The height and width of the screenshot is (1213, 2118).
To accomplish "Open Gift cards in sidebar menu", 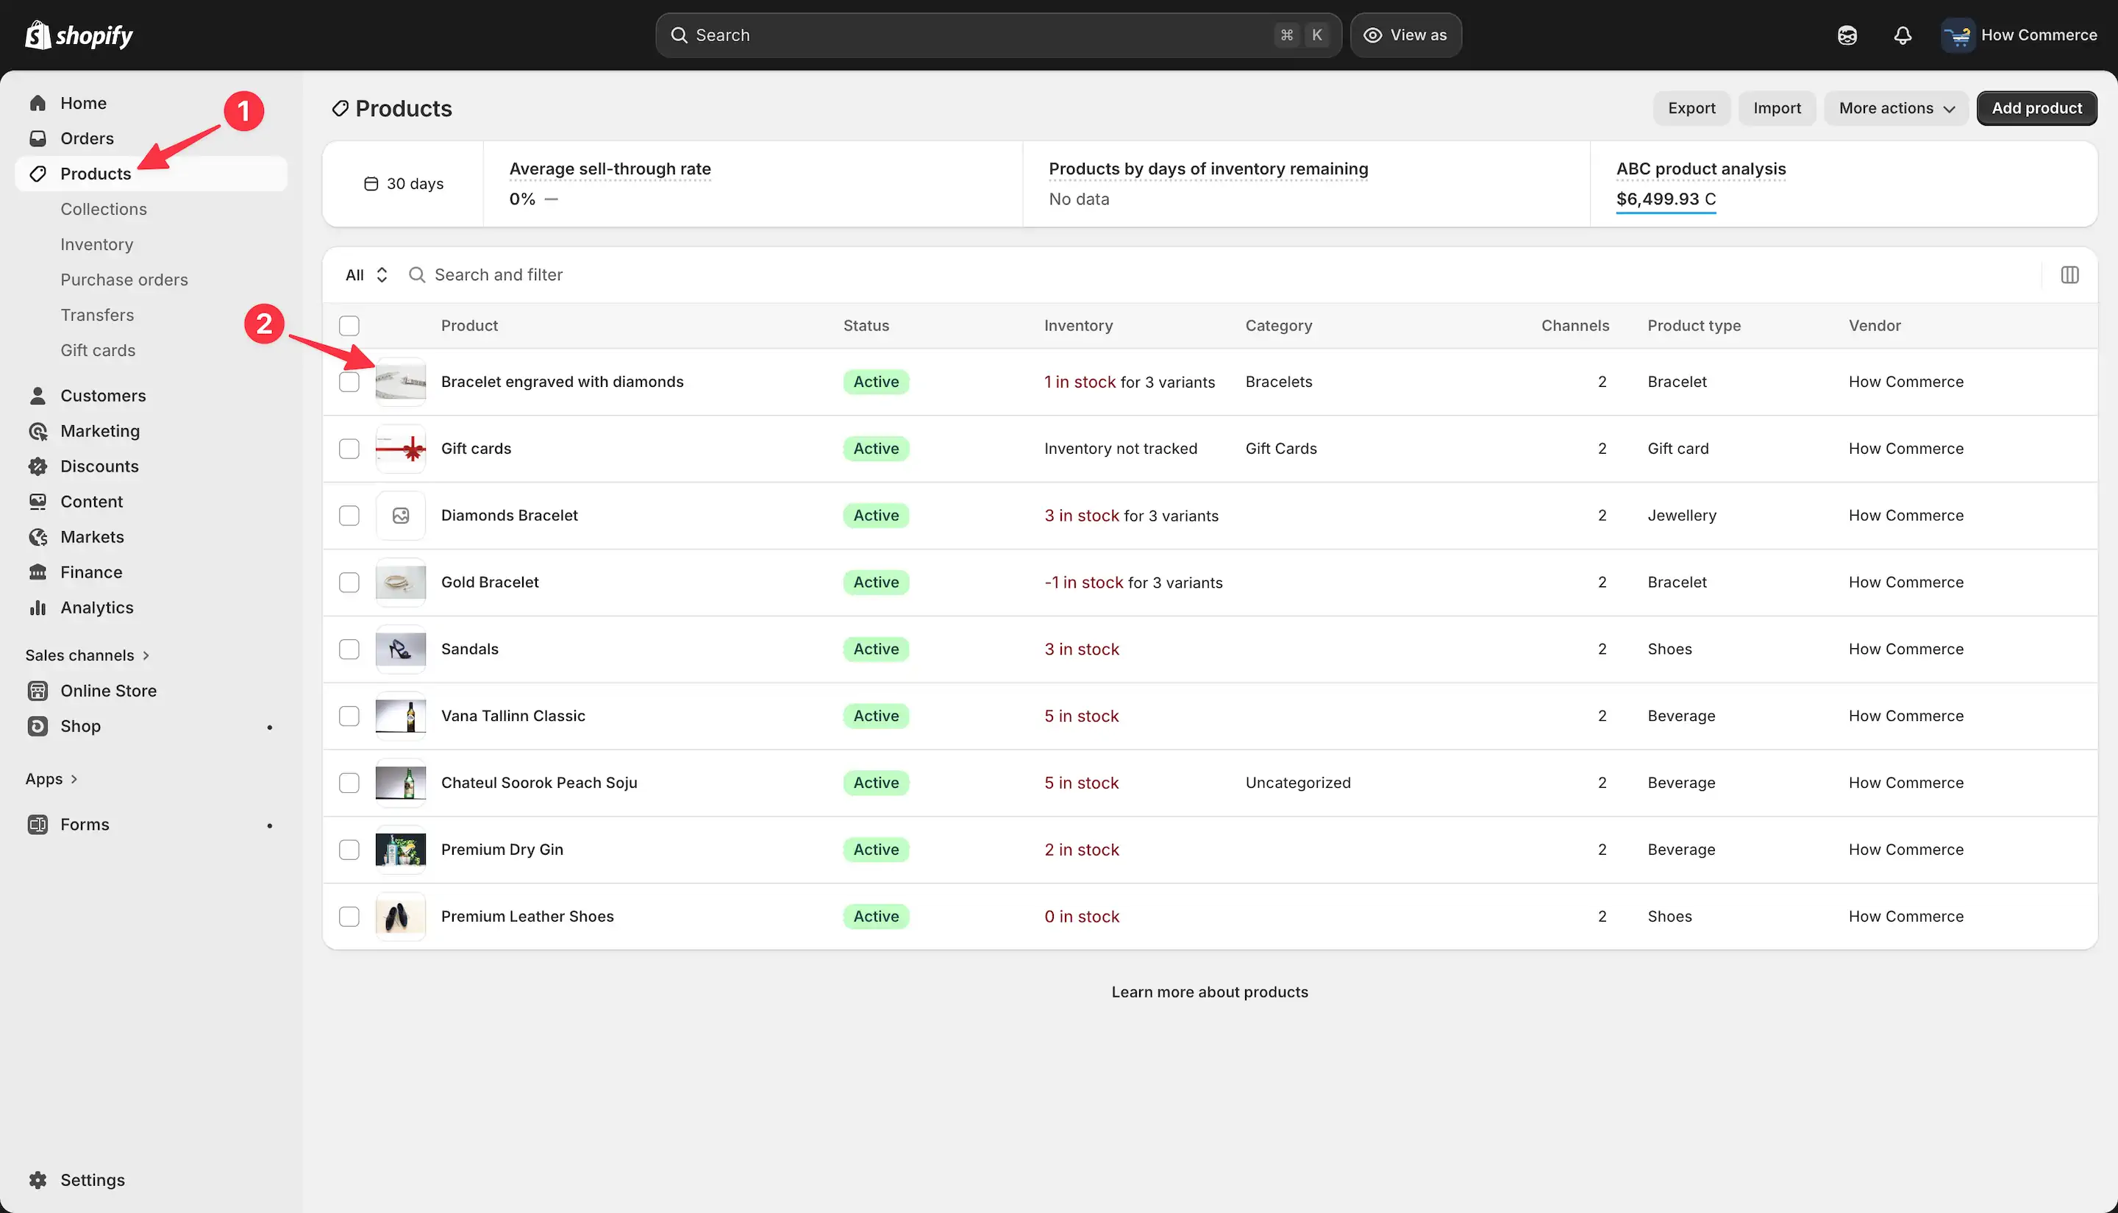I will (98, 351).
